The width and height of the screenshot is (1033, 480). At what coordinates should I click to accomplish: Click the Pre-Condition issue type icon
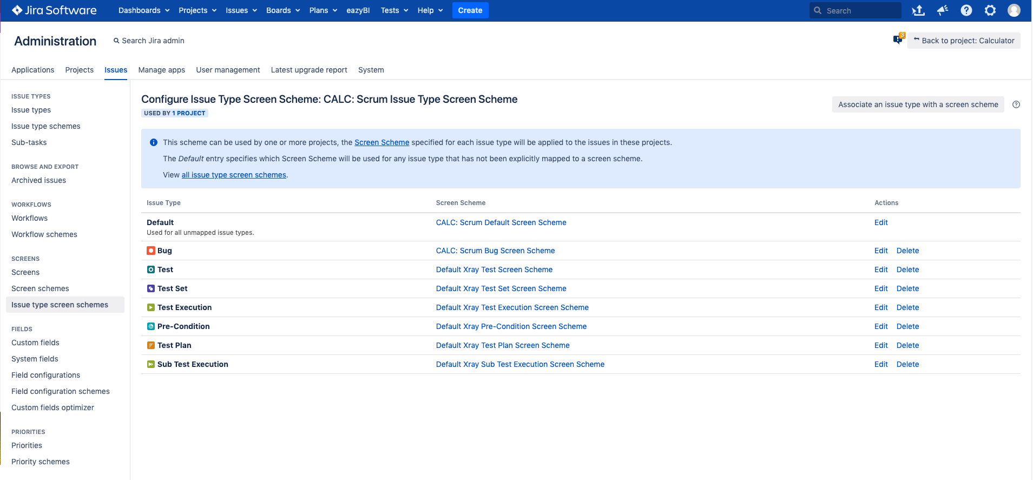coord(151,326)
